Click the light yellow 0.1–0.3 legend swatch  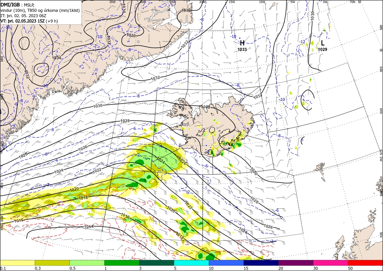point(17,263)
